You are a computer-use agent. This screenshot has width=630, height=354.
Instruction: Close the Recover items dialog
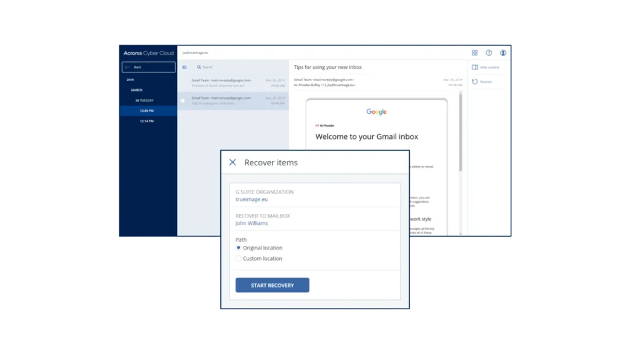233,162
